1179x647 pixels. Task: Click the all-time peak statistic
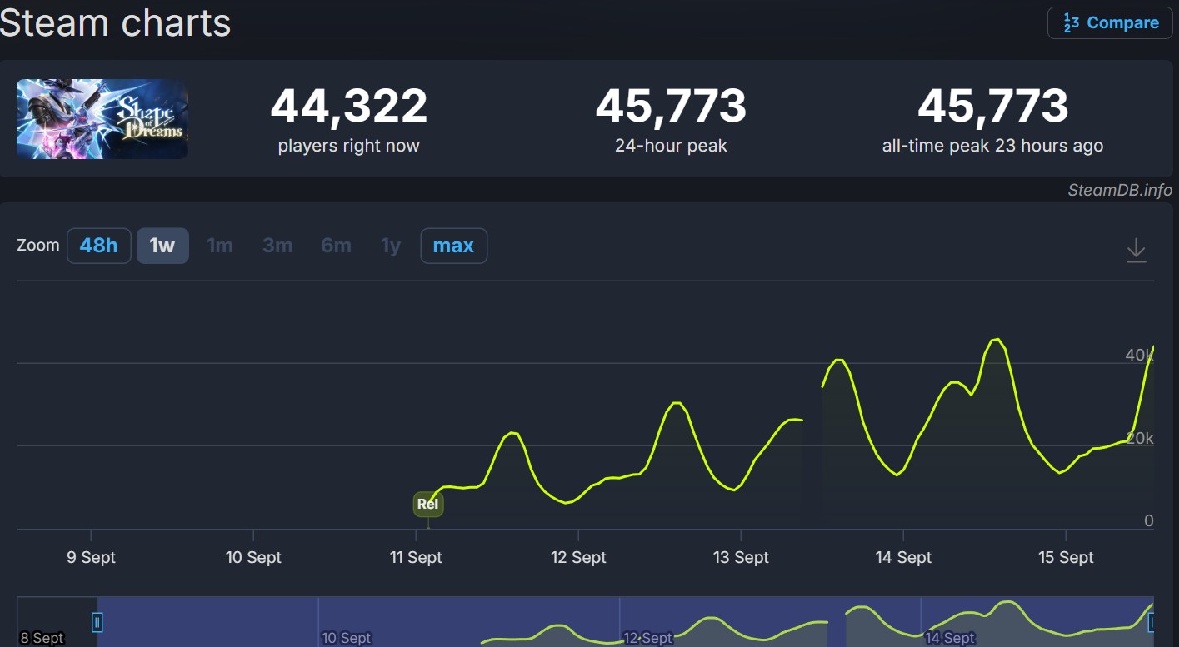point(992,119)
